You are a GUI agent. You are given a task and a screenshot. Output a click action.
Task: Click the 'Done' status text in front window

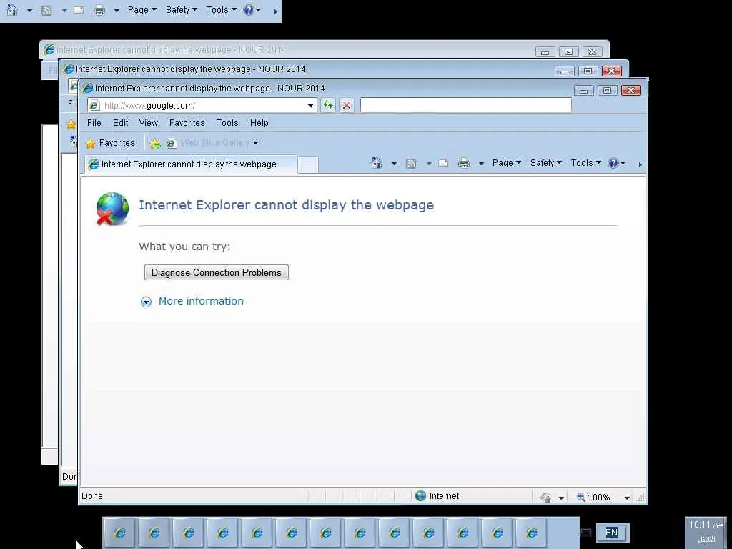(x=92, y=496)
